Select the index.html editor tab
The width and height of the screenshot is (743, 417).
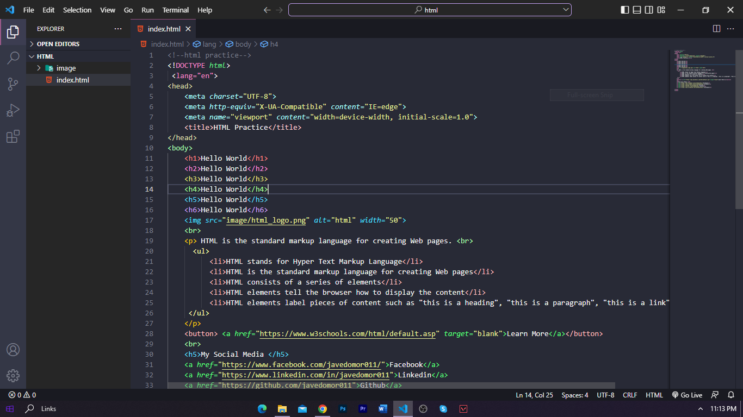pos(163,29)
